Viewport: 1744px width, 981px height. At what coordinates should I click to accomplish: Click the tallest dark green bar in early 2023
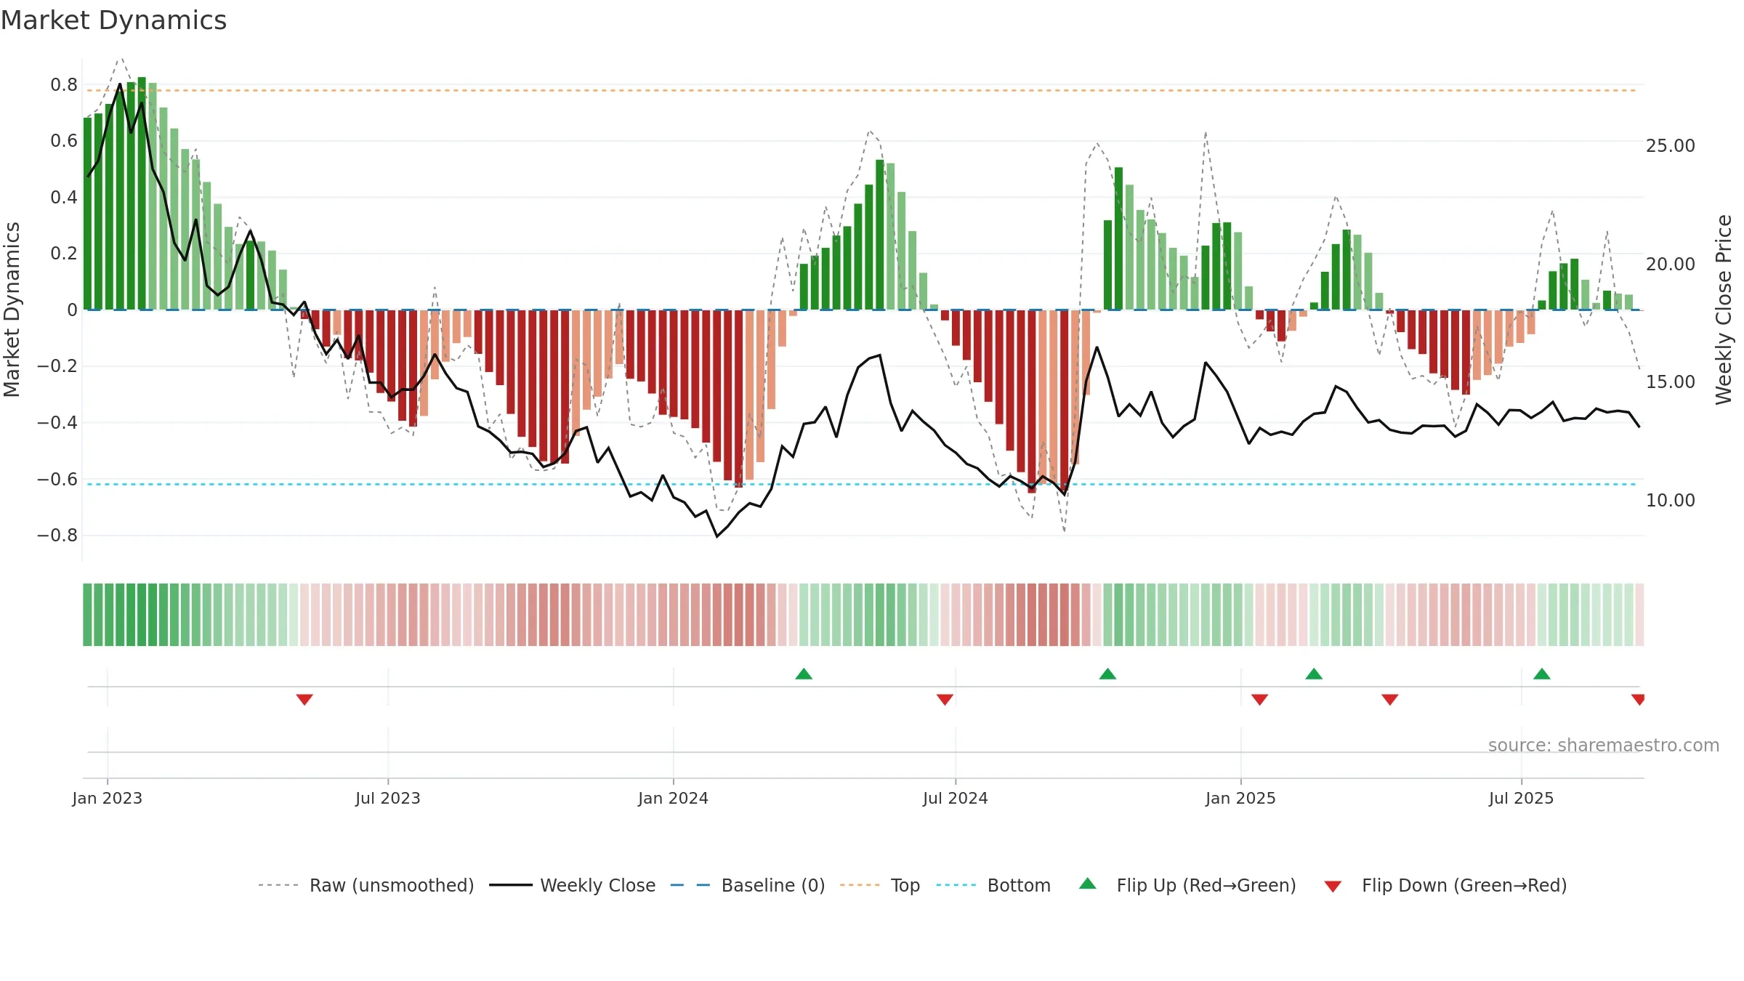[x=142, y=193]
